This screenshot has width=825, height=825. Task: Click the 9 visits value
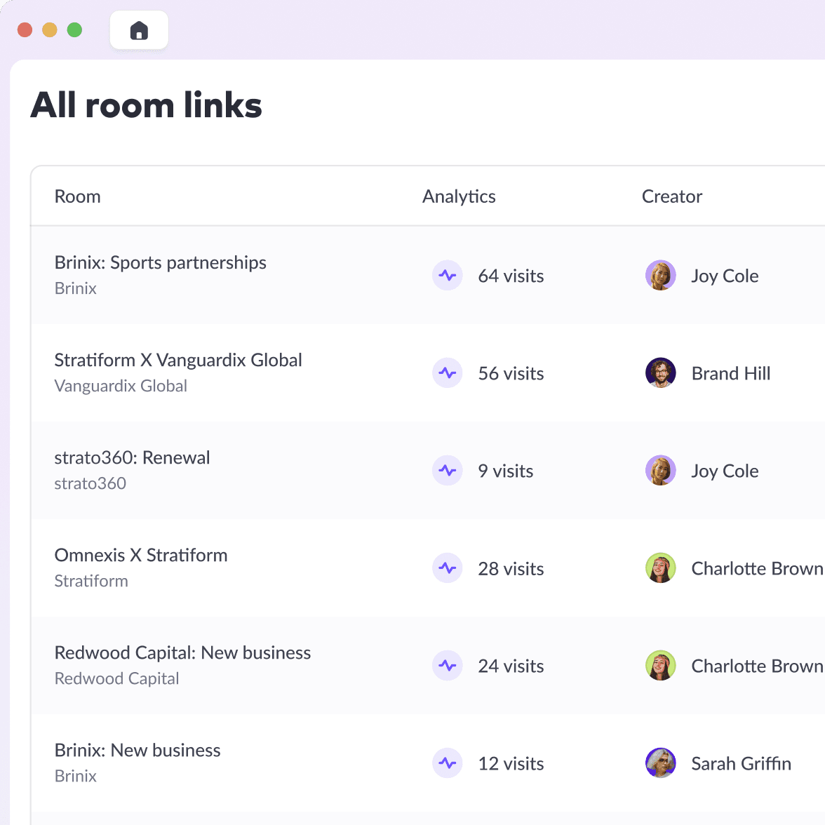click(506, 471)
